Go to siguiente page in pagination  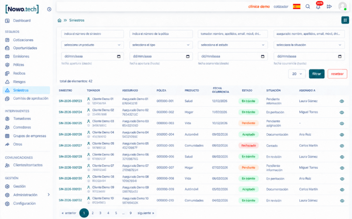(146, 213)
